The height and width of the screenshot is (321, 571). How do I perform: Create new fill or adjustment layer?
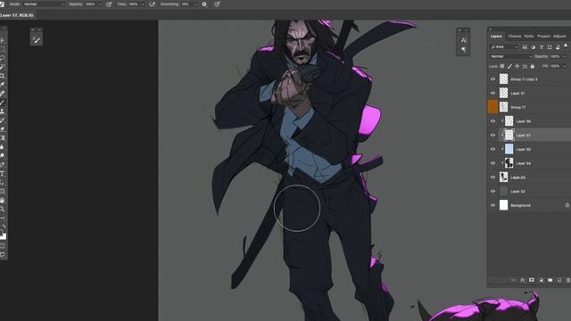click(541, 280)
